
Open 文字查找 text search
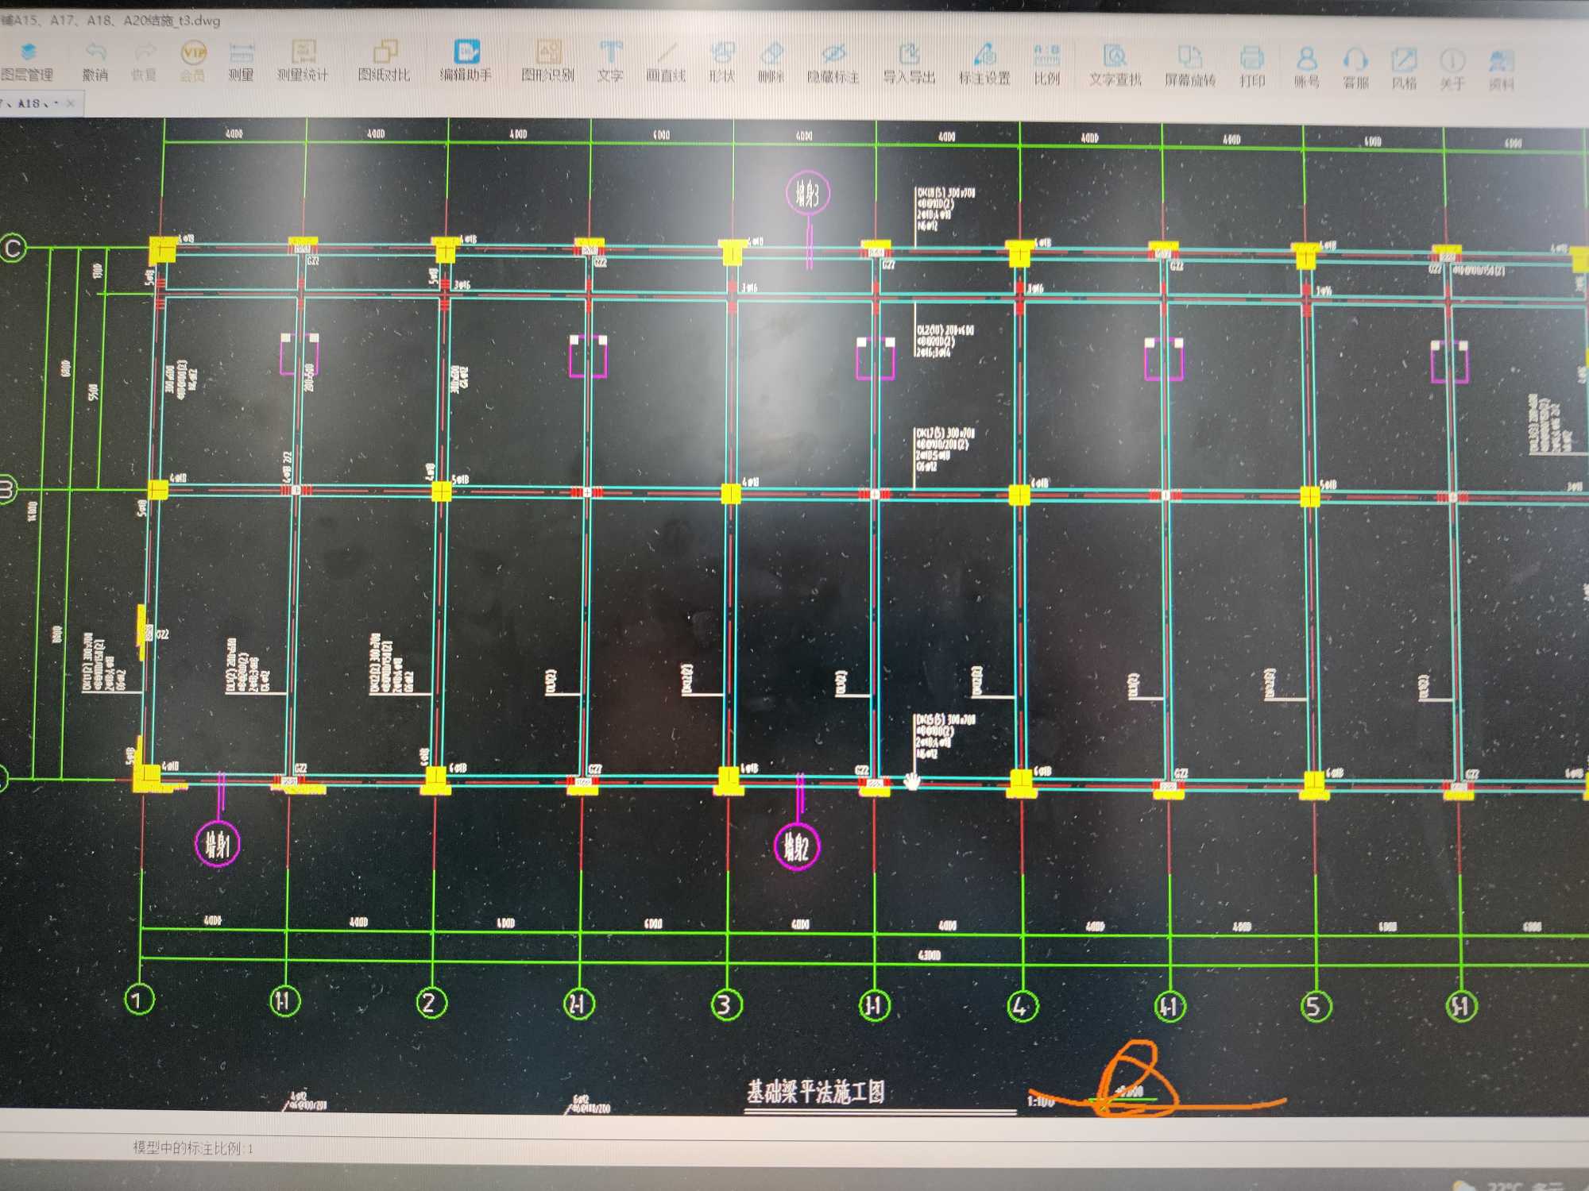[1115, 66]
